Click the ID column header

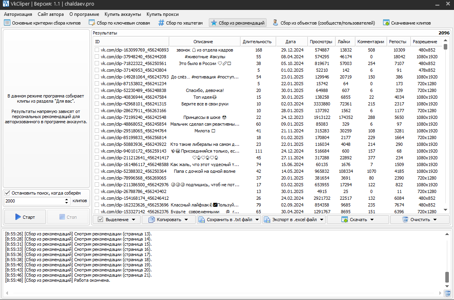pyautogui.click(x=131, y=42)
